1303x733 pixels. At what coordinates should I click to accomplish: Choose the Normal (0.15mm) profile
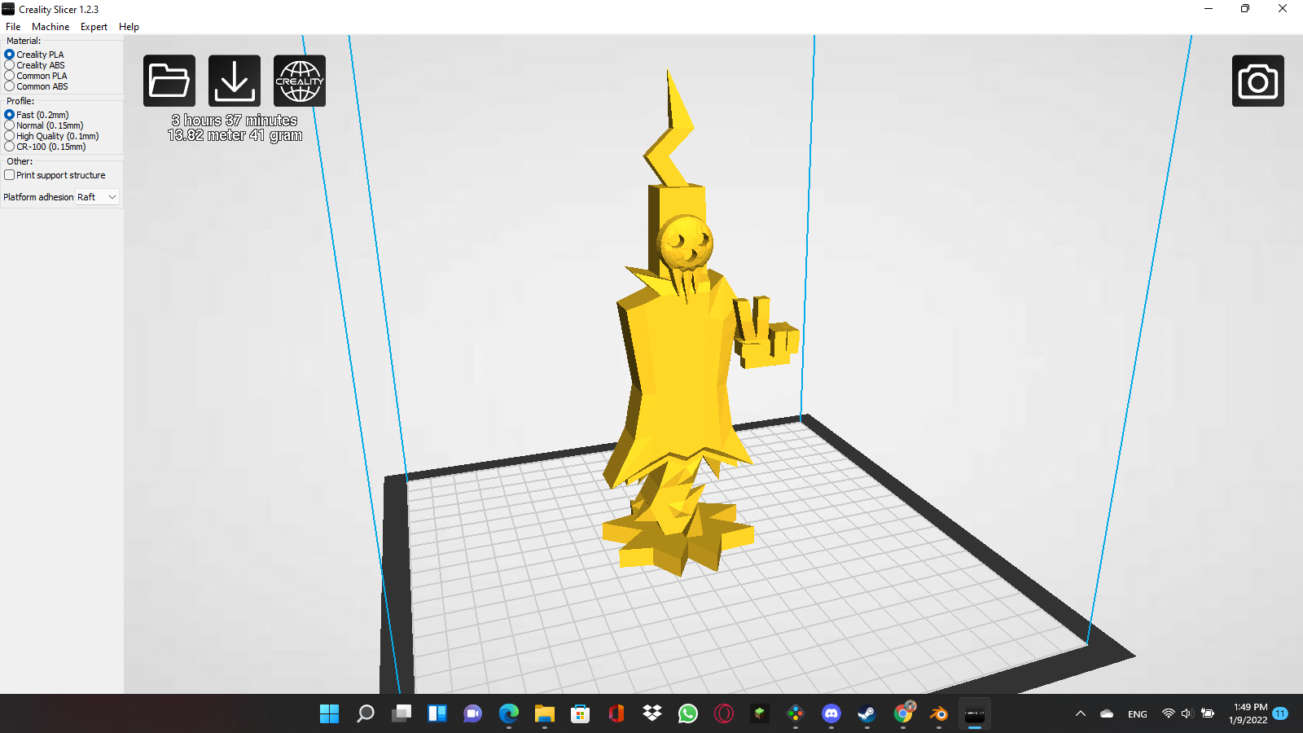point(44,125)
